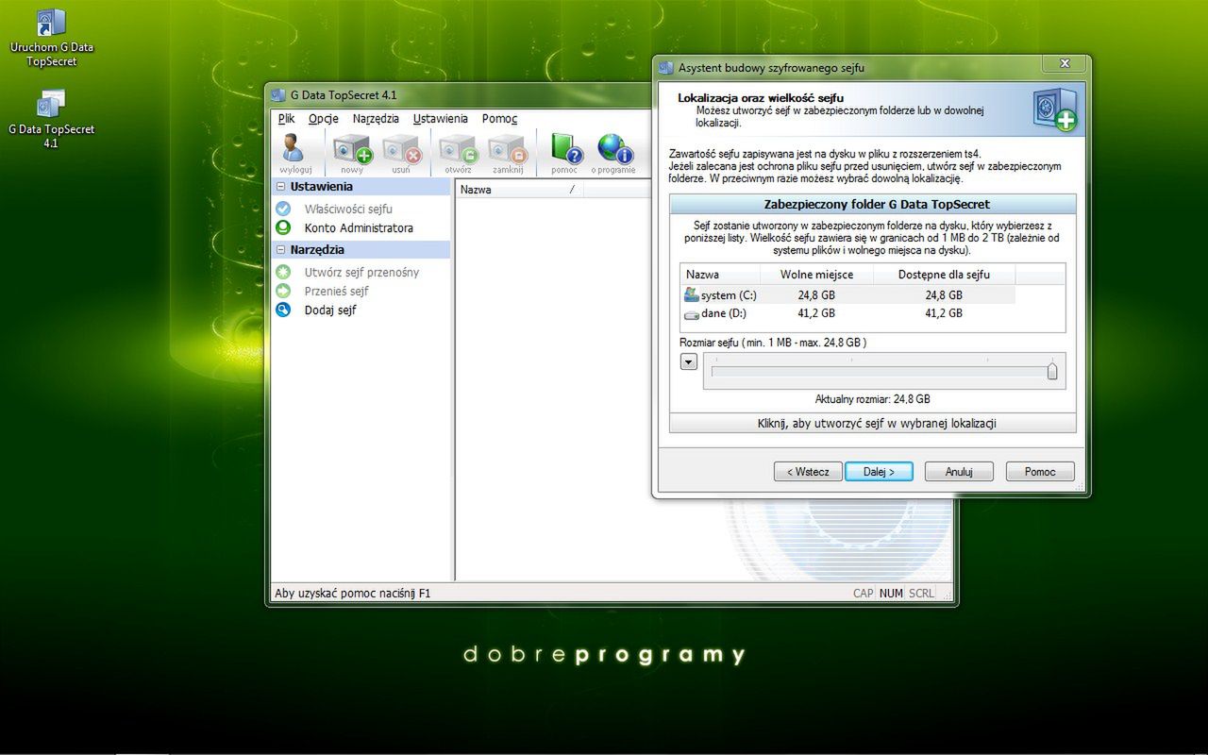The width and height of the screenshot is (1208, 755).
Task: Select the Właściwości sejfu entry
Action: point(348,209)
